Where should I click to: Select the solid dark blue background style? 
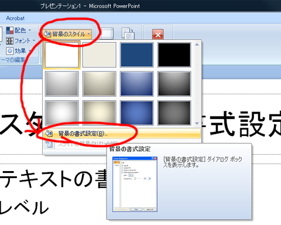click(136, 55)
